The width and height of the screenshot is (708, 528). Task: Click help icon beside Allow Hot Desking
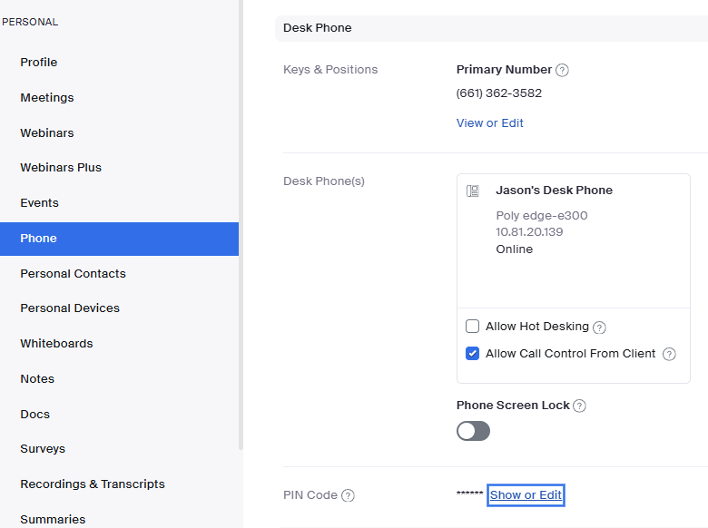click(599, 328)
